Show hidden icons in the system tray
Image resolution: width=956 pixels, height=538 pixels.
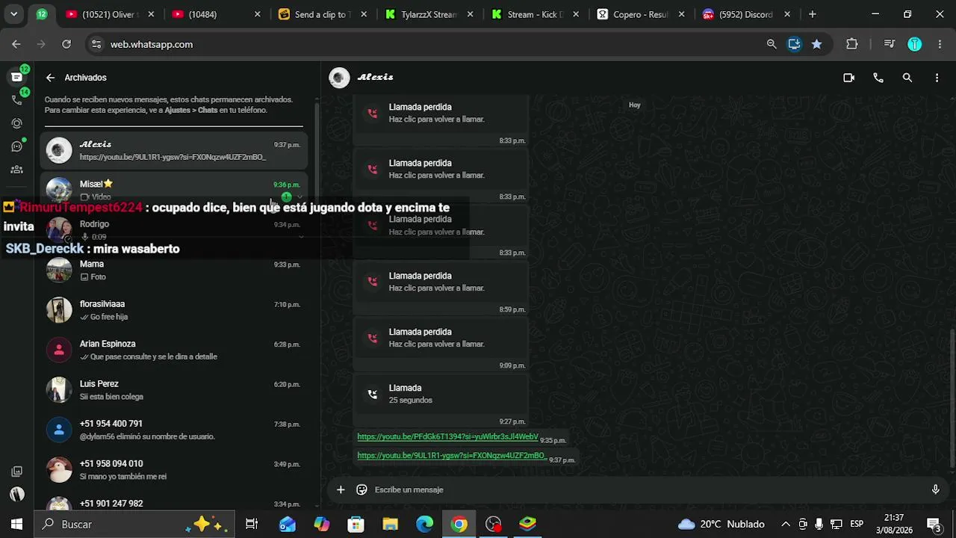[786, 524]
